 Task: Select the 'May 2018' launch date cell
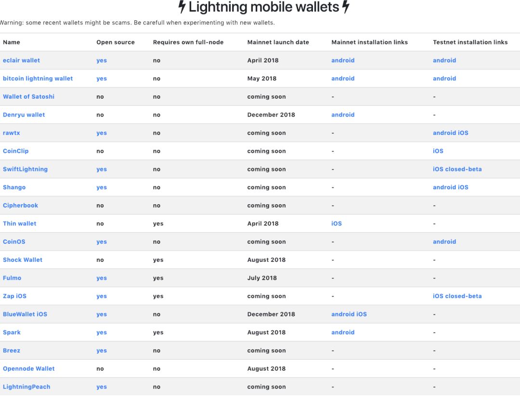click(261, 78)
